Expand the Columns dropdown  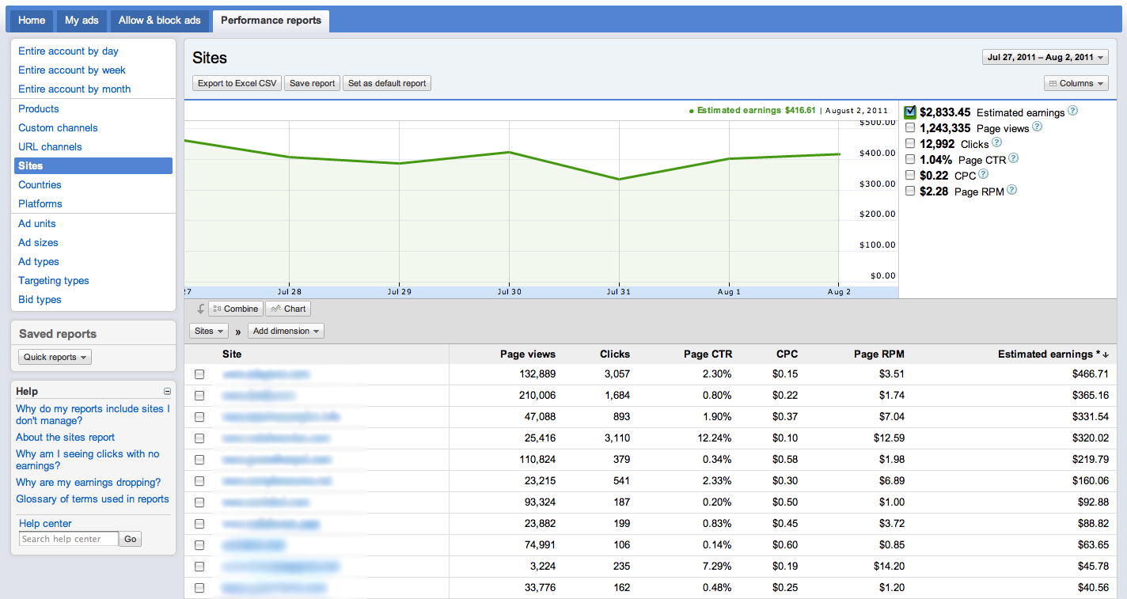pos(1076,83)
